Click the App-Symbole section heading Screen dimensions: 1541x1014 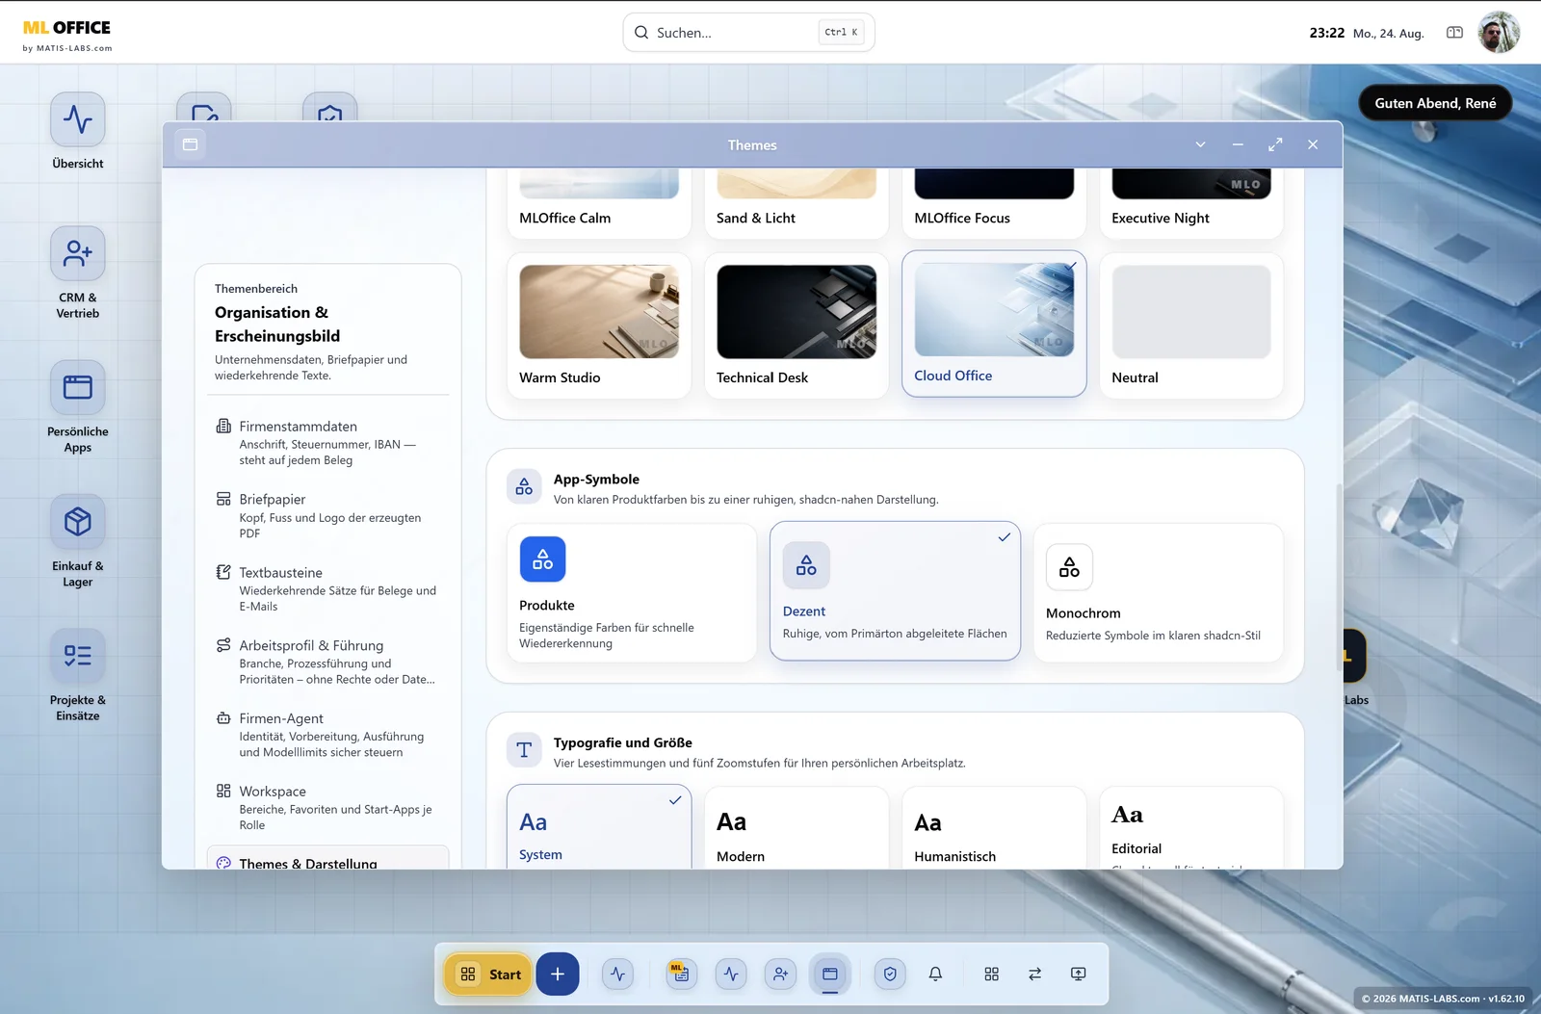click(x=596, y=480)
